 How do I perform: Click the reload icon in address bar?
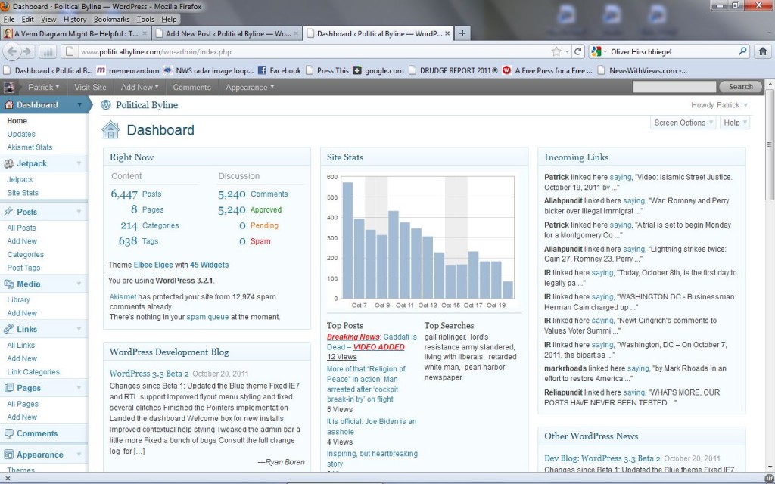coord(577,51)
